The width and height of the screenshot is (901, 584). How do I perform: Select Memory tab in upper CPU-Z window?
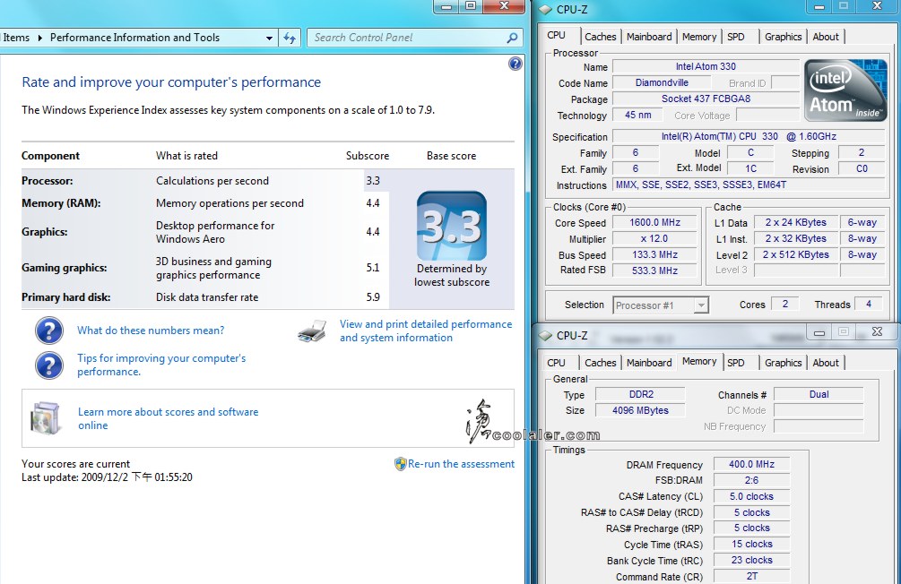pyautogui.click(x=698, y=37)
